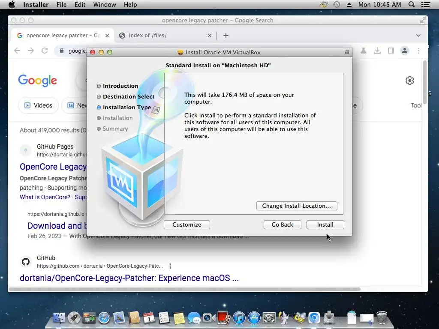Open Mail stamp icon in Dock
This screenshot has width=439, height=329.
click(119, 318)
